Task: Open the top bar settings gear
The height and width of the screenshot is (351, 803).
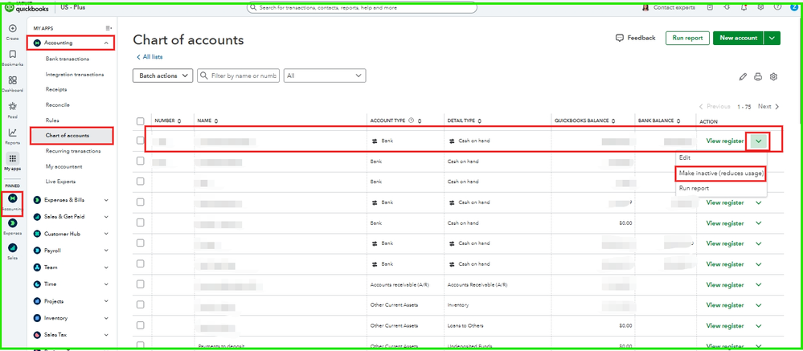Action: [x=761, y=7]
